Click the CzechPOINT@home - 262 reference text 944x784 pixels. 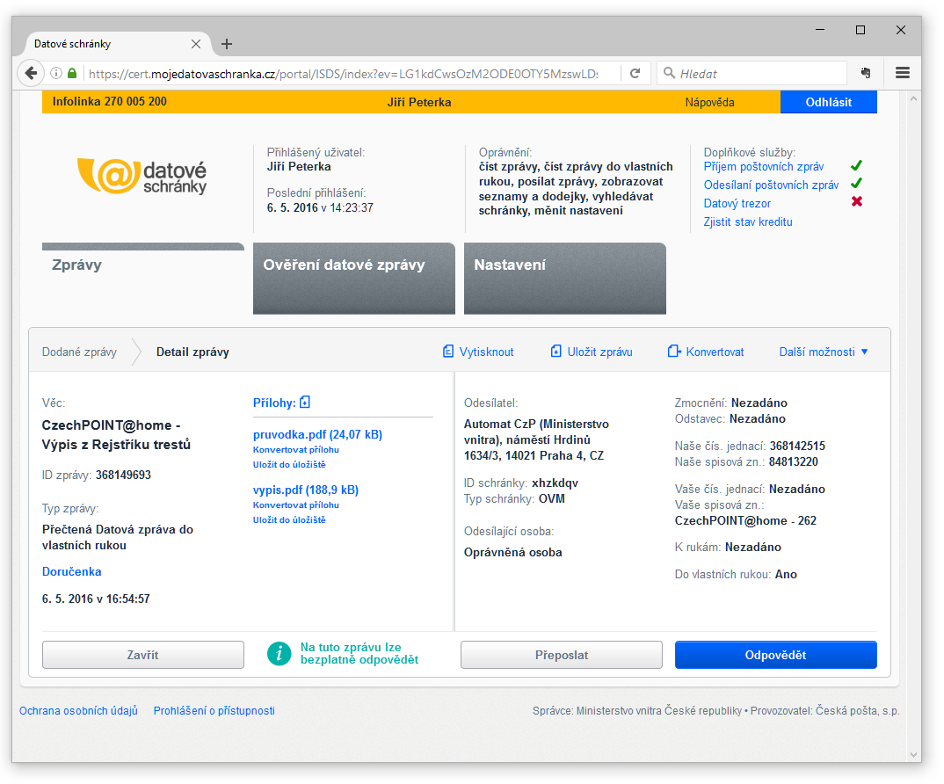(745, 520)
